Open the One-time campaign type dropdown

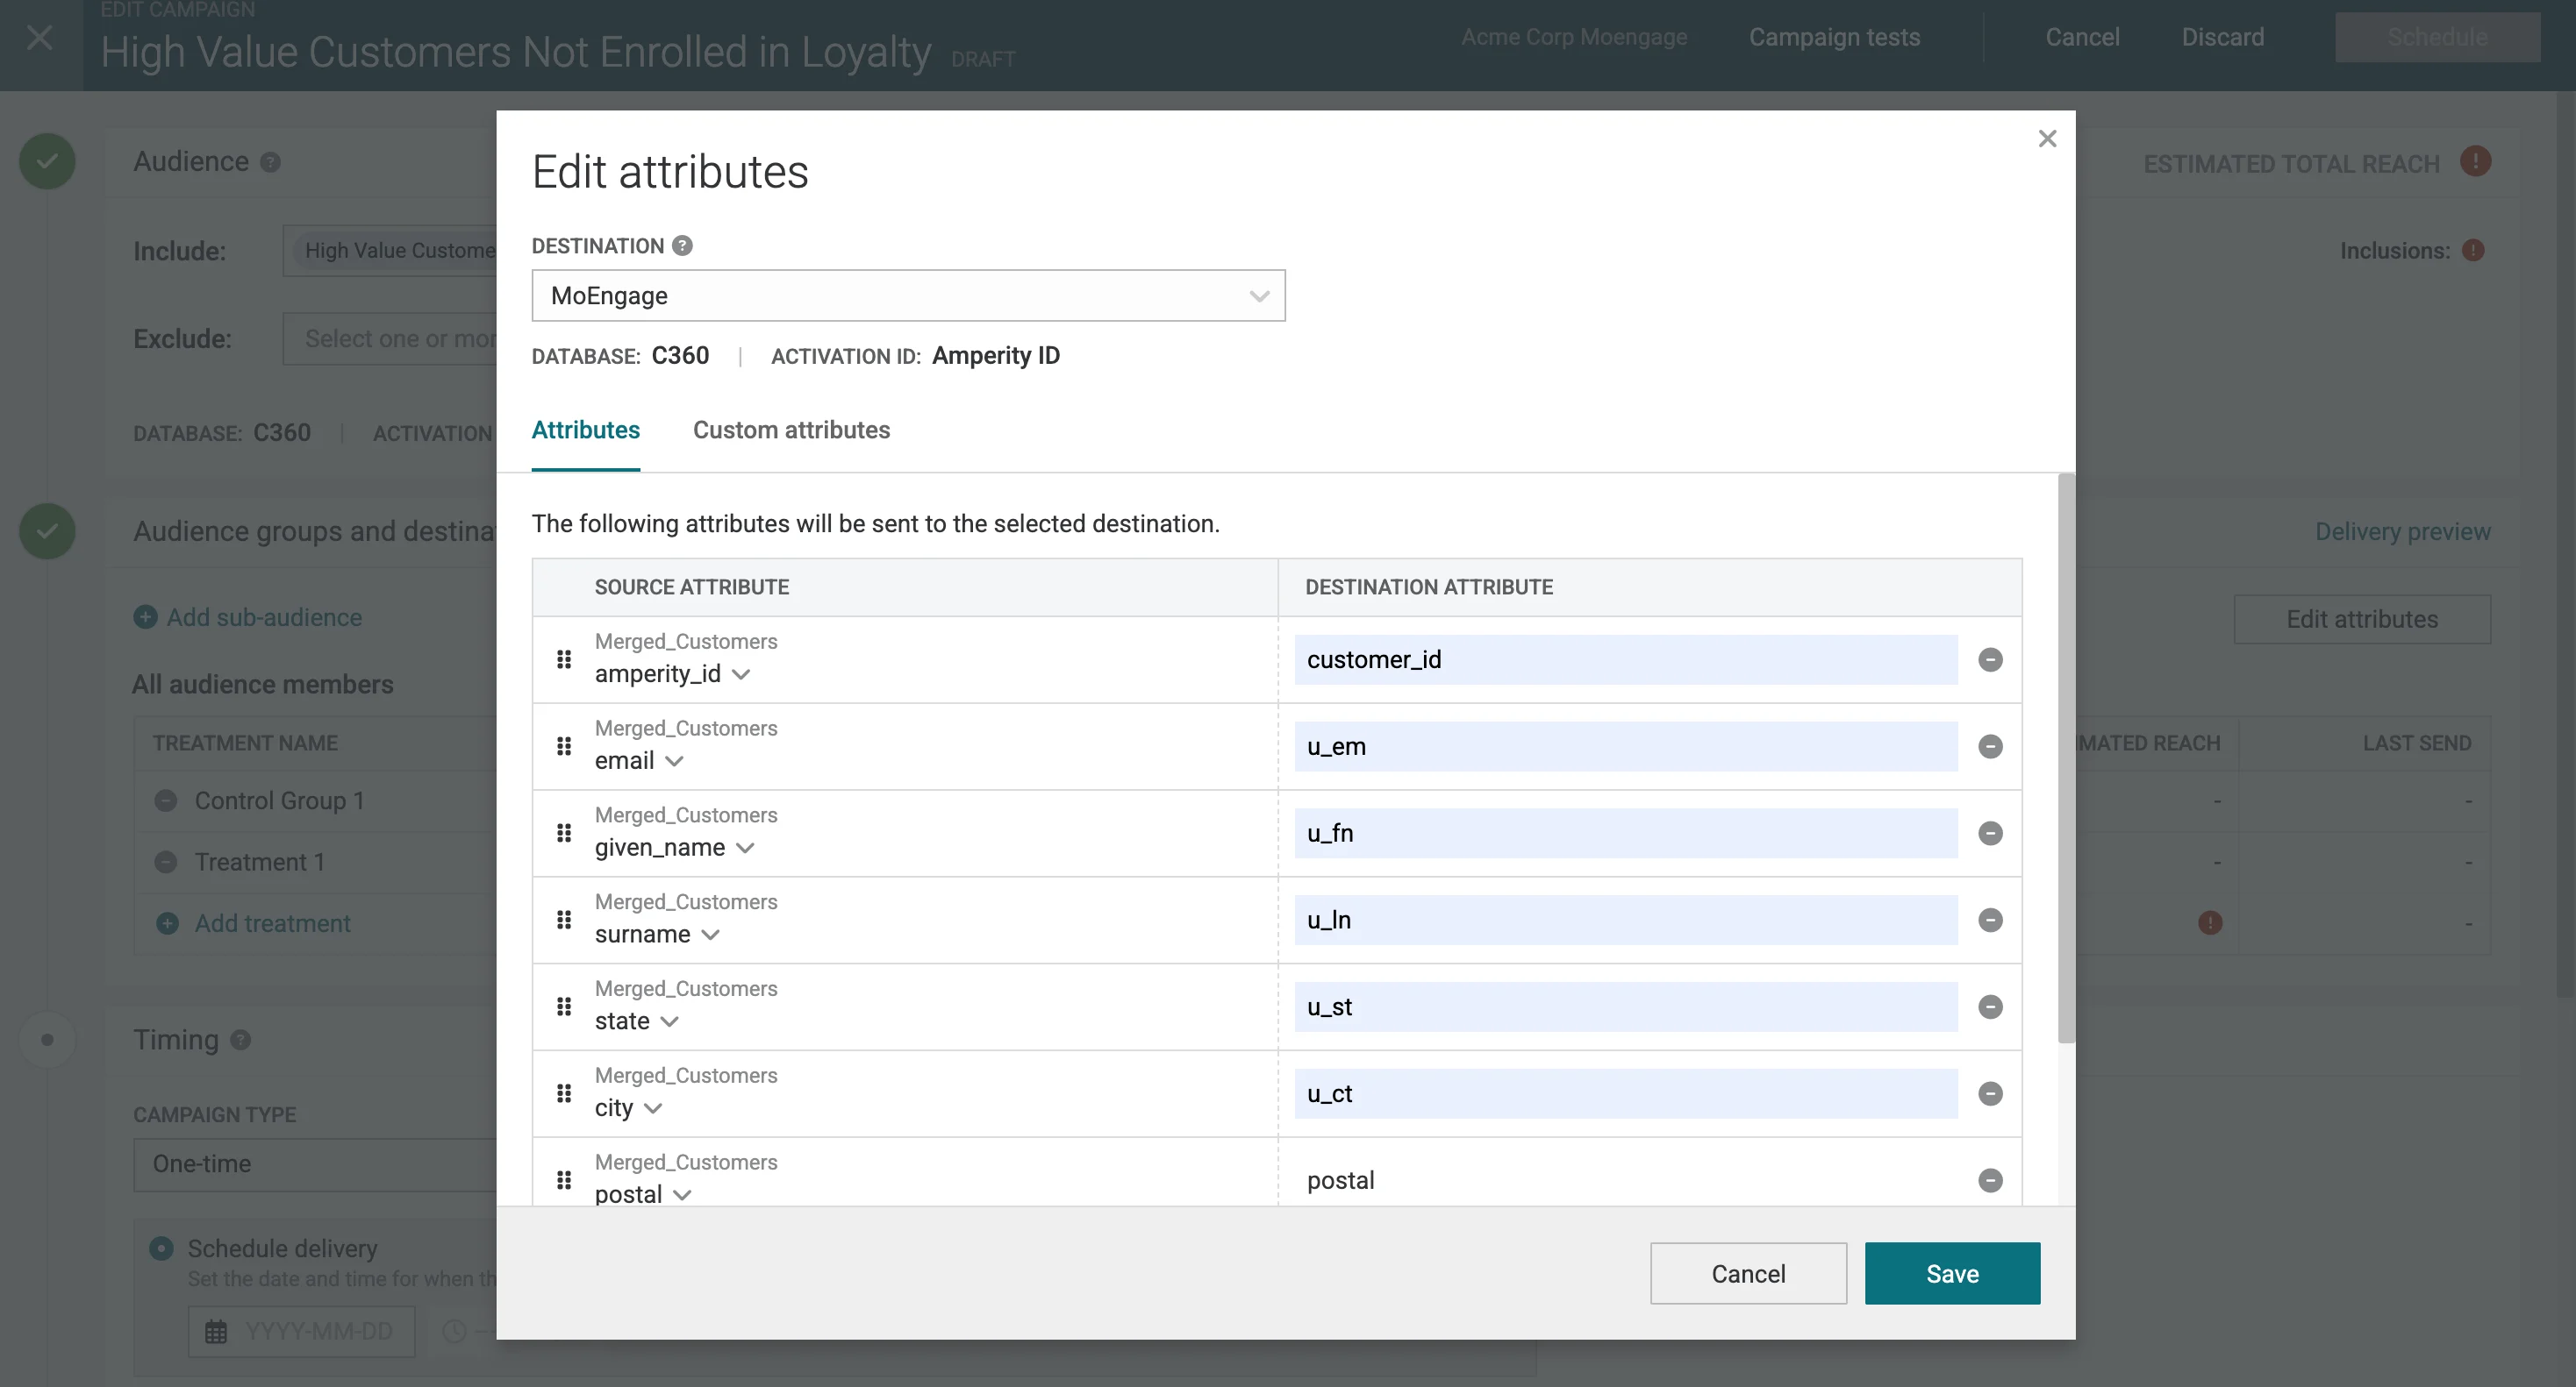(x=315, y=1164)
